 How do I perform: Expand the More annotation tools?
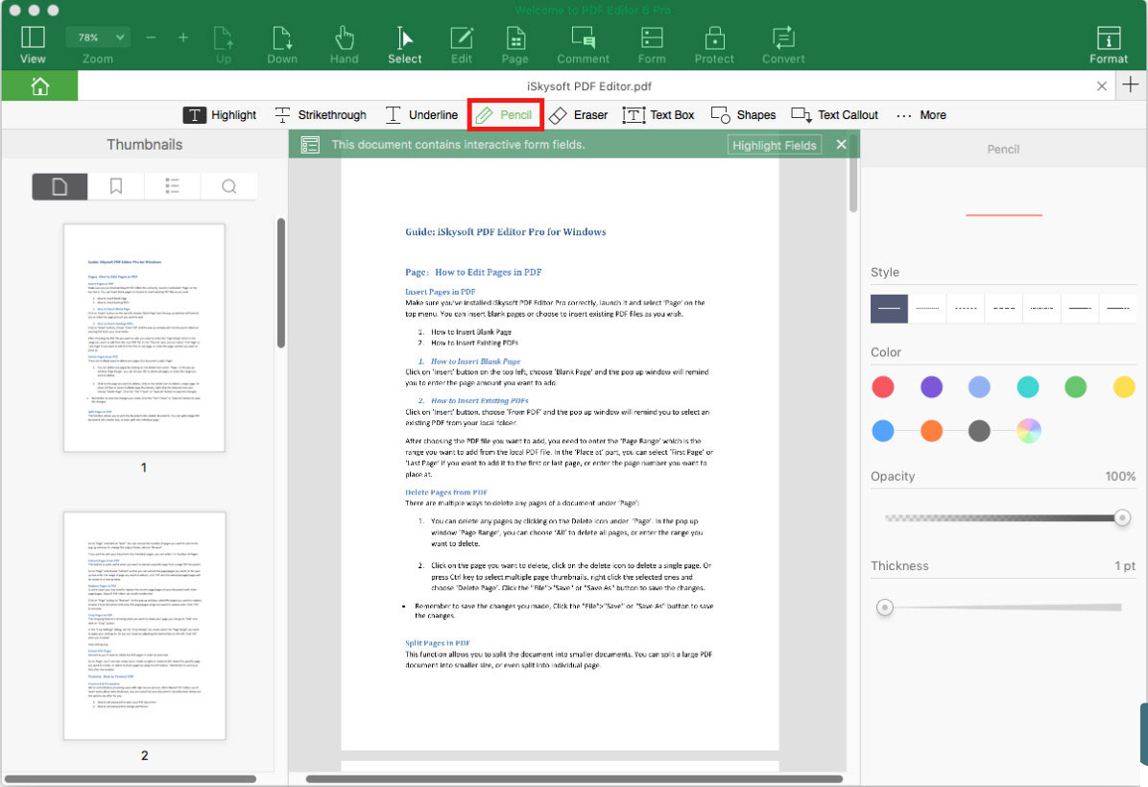921,114
